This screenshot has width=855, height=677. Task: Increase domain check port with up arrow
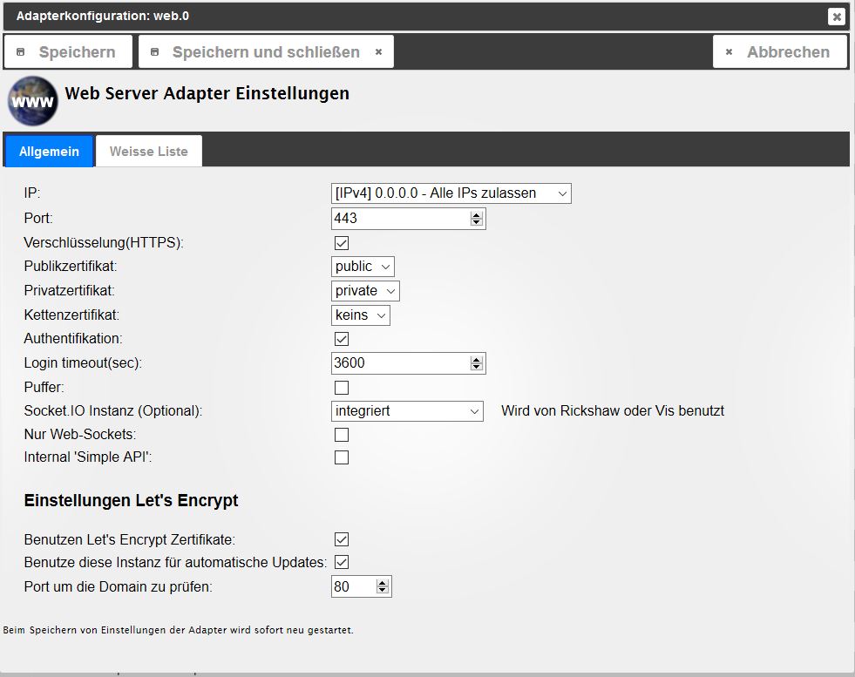pos(383,583)
